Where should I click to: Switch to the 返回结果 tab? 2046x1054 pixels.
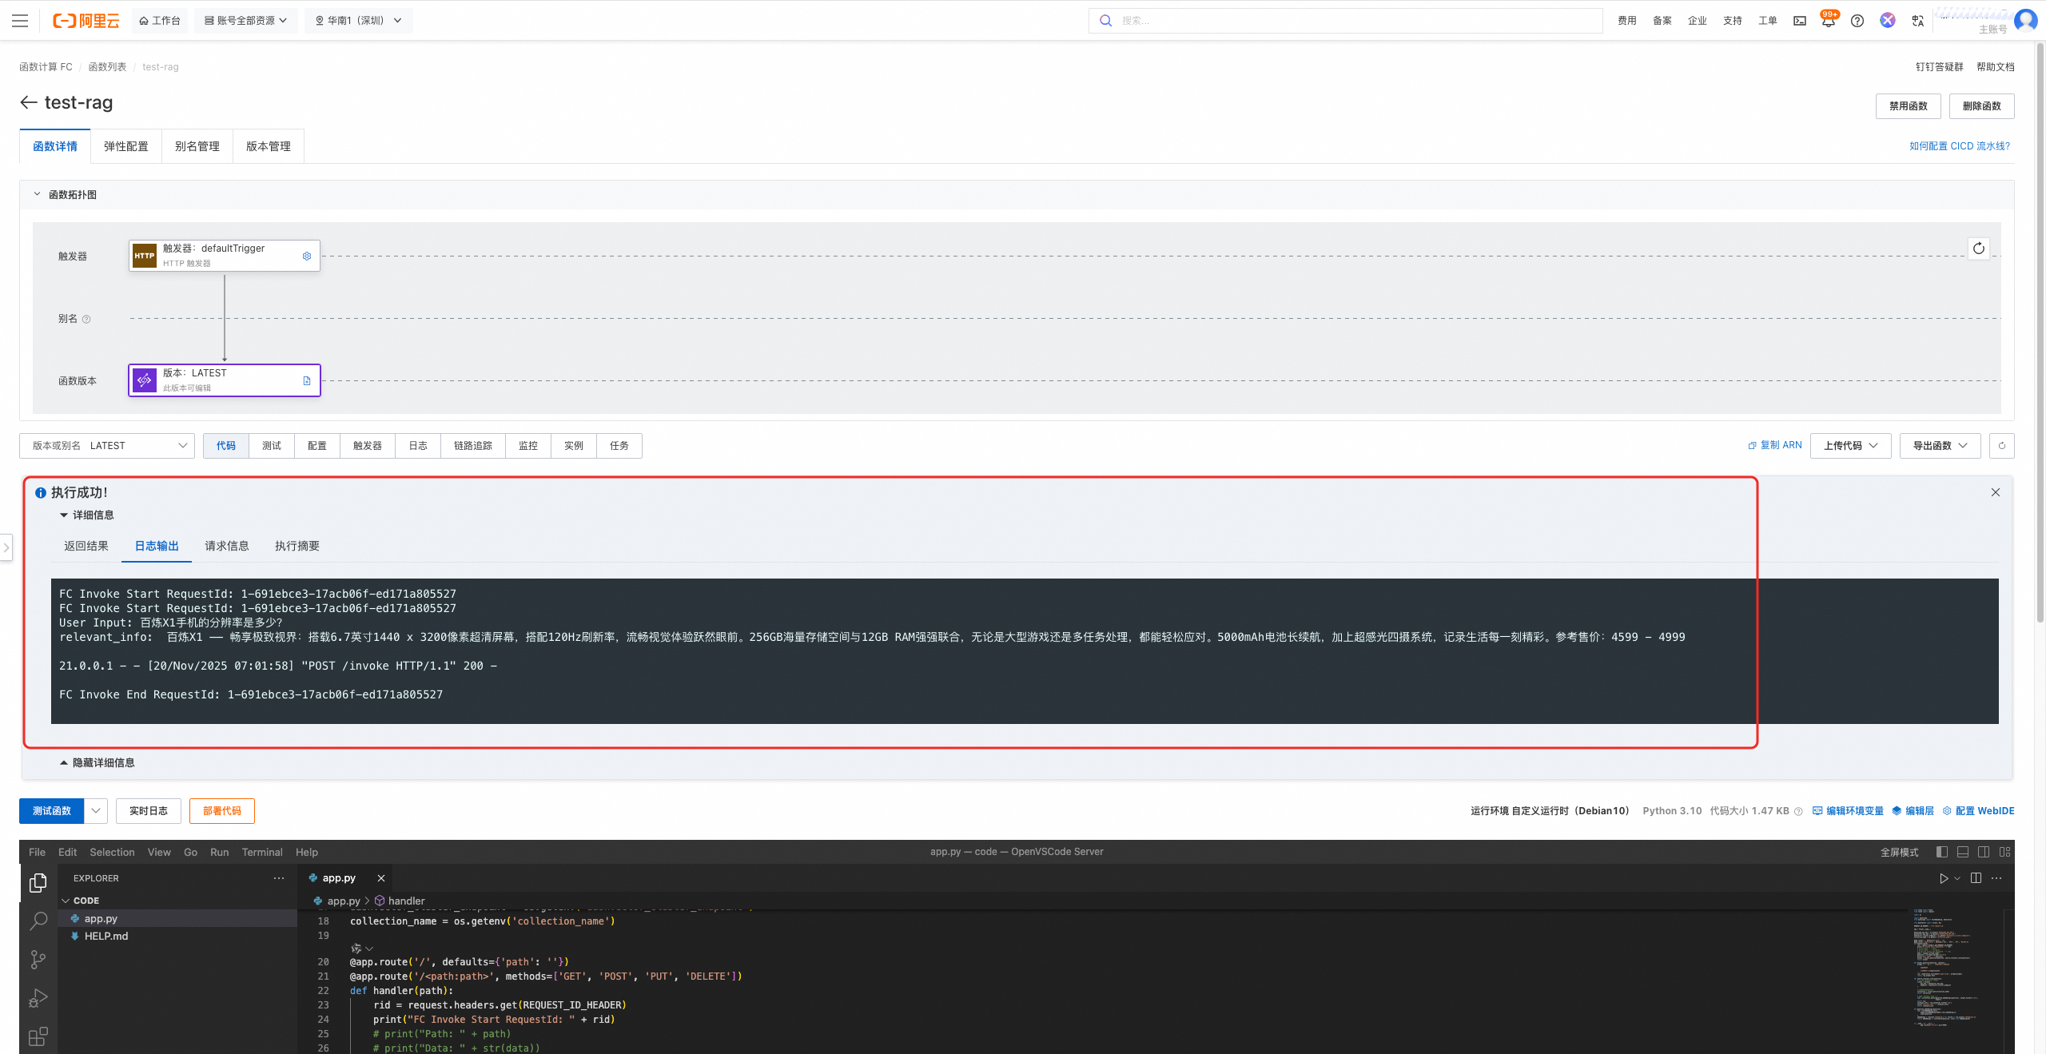pyautogui.click(x=86, y=546)
